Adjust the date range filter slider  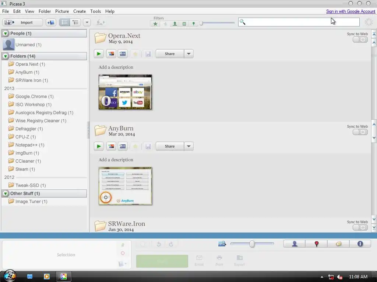tap(201, 23)
